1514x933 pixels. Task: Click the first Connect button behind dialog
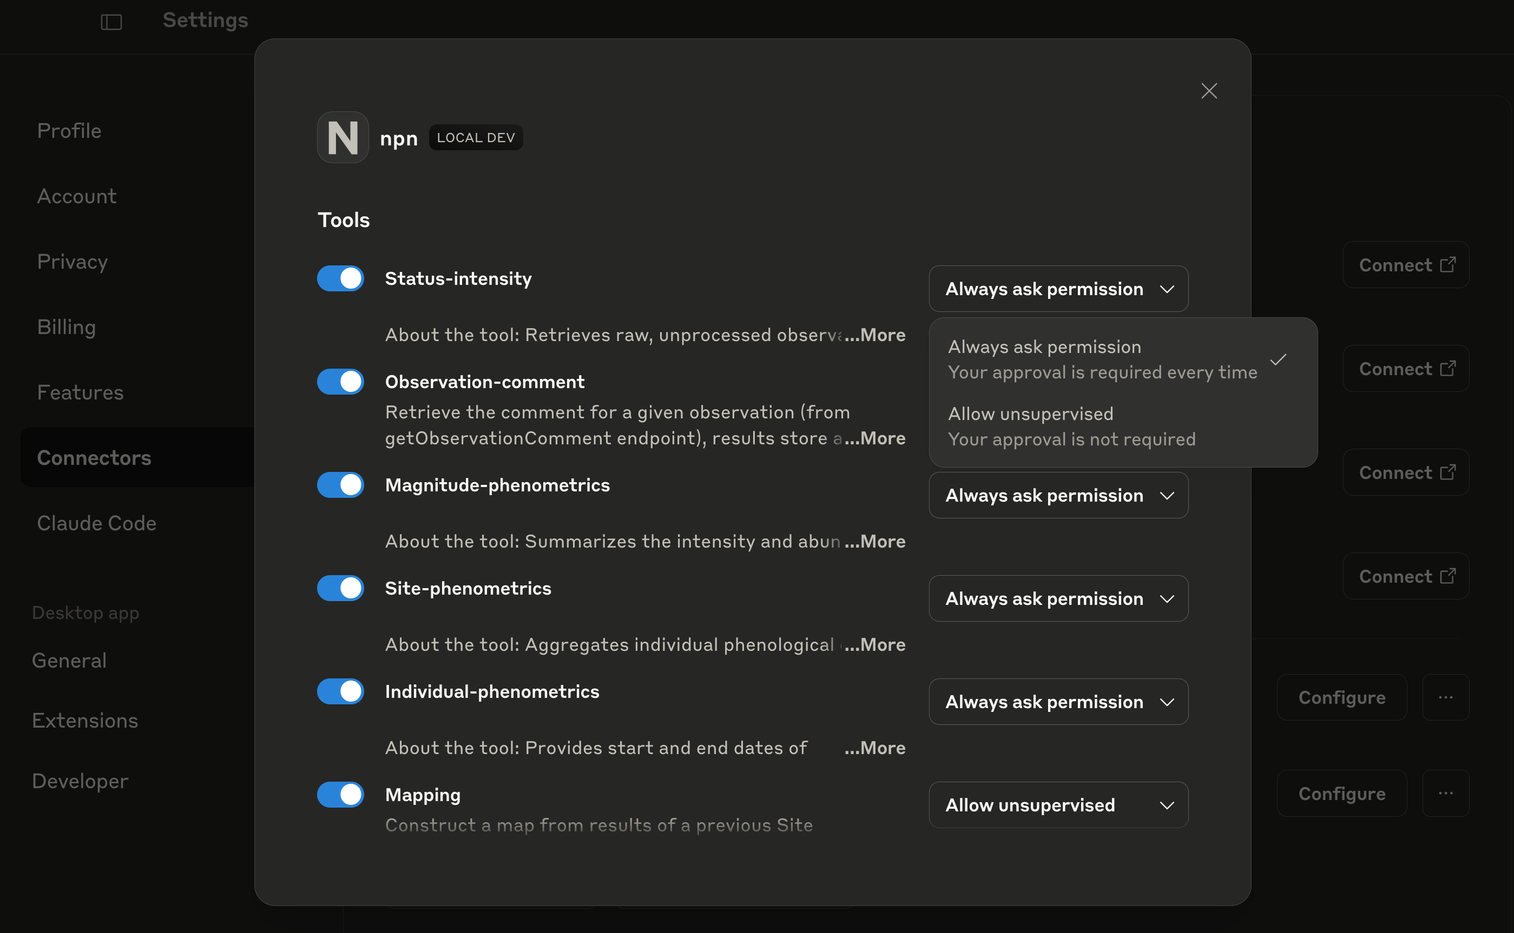click(x=1406, y=265)
